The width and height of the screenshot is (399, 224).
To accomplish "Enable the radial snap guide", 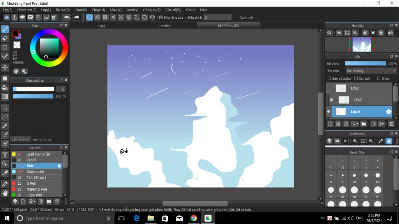I will click(121, 17).
